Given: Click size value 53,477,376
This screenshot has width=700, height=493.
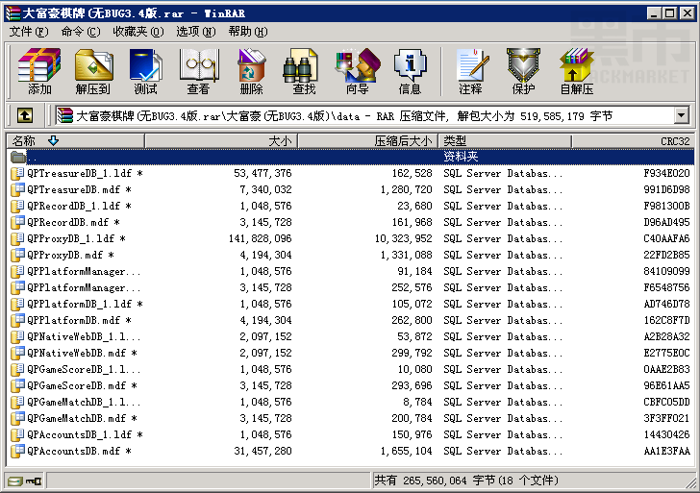Looking at the screenshot, I should click(262, 173).
